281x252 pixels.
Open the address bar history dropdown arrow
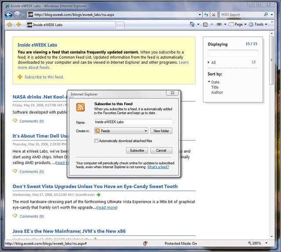[200, 14]
